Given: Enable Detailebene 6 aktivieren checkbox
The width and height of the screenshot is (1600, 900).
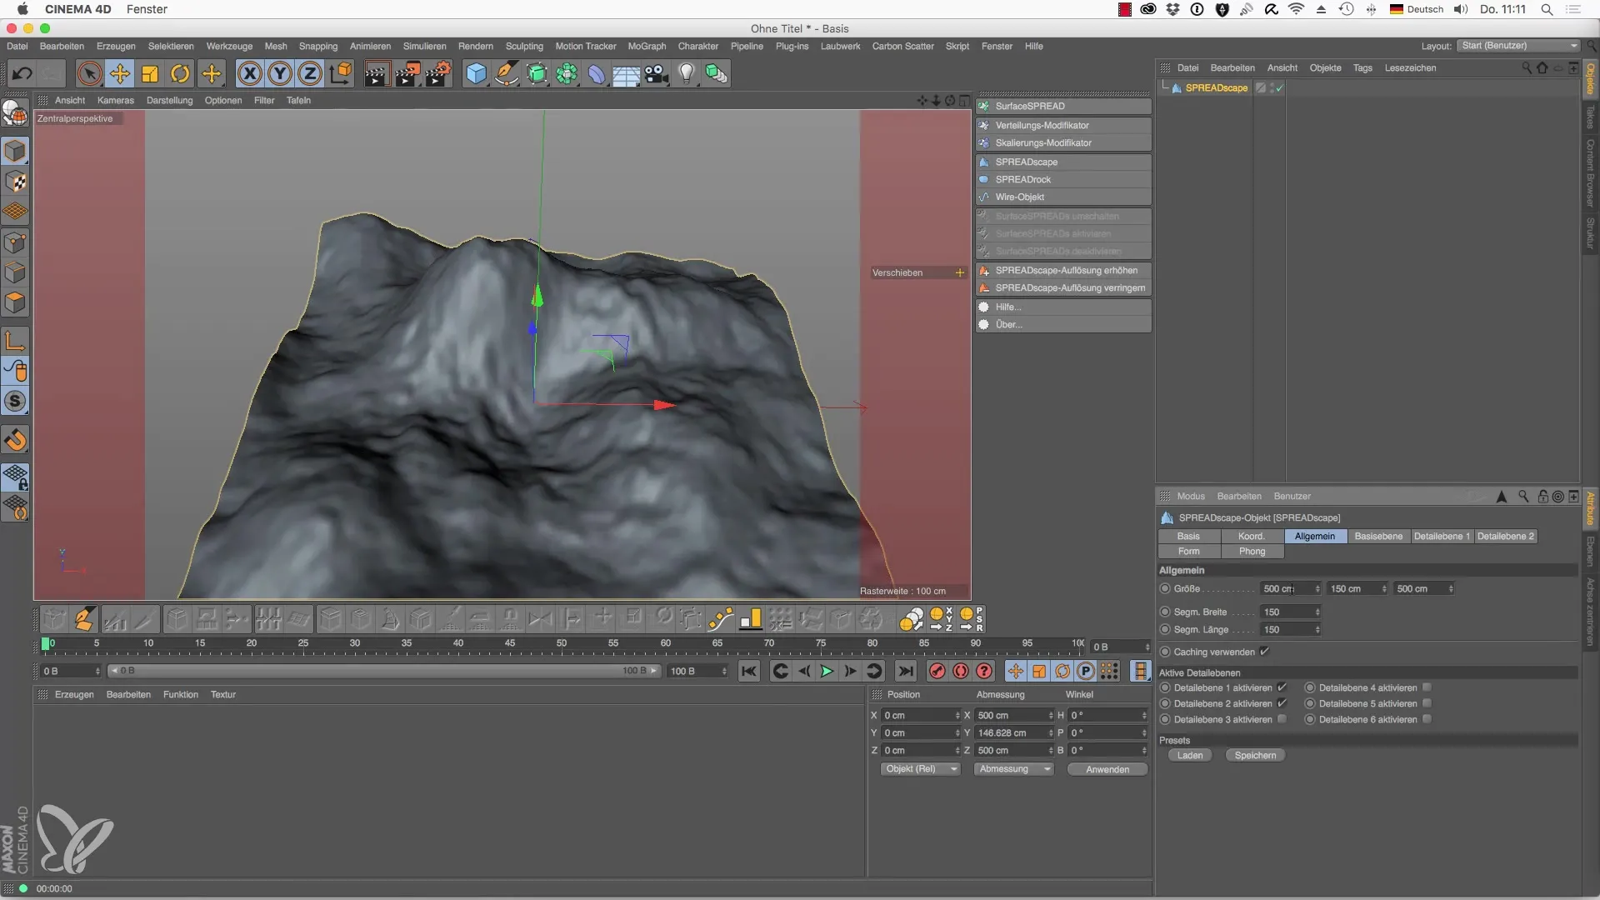Looking at the screenshot, I should pos(1427,719).
